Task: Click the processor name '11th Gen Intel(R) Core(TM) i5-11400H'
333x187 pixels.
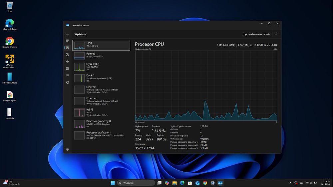Action: click(x=247, y=45)
